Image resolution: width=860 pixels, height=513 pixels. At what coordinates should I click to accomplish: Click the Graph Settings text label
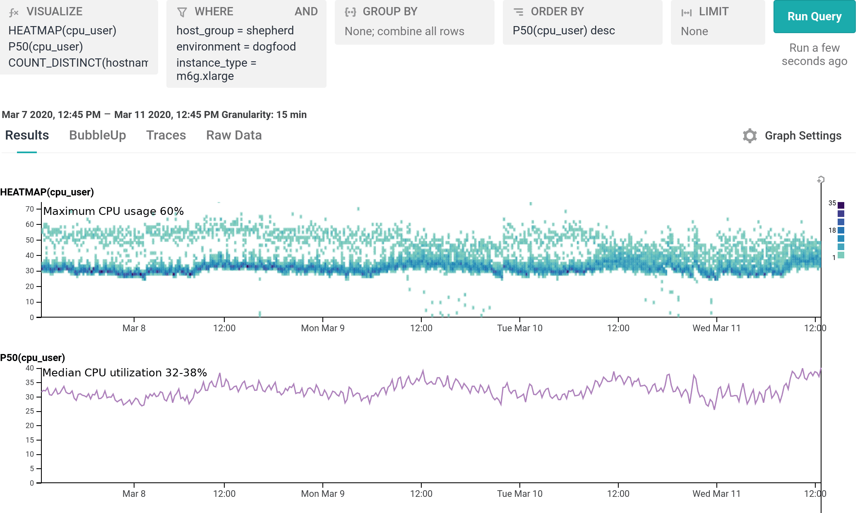click(803, 135)
